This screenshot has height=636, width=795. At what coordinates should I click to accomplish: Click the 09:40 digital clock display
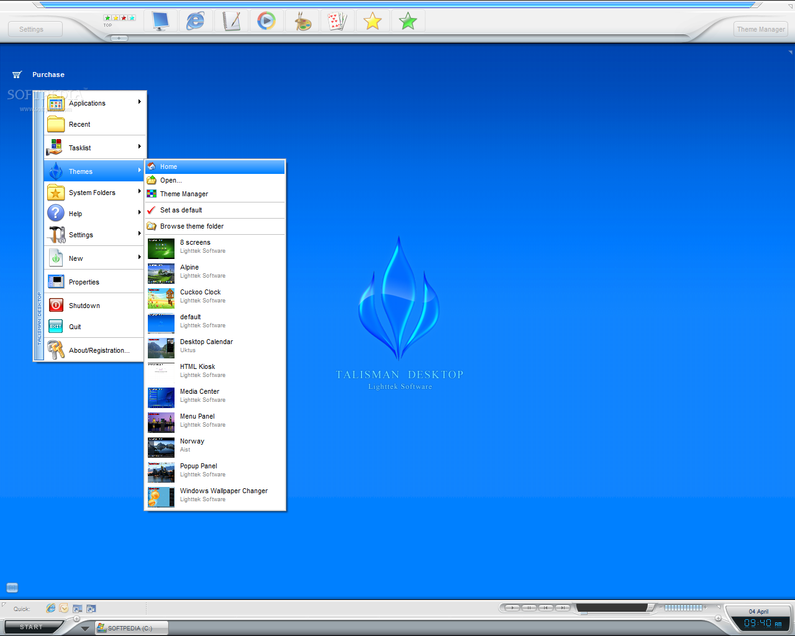763,623
